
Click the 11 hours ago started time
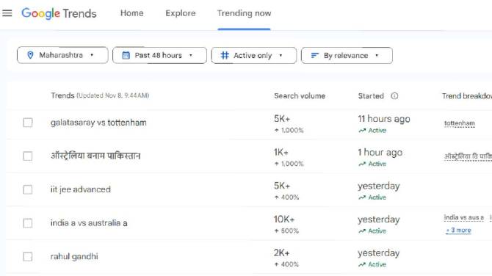[x=384, y=119]
